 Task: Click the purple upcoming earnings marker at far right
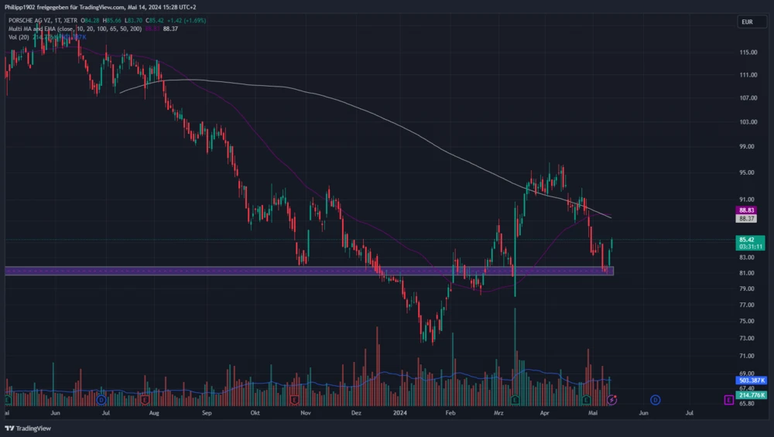click(x=728, y=400)
